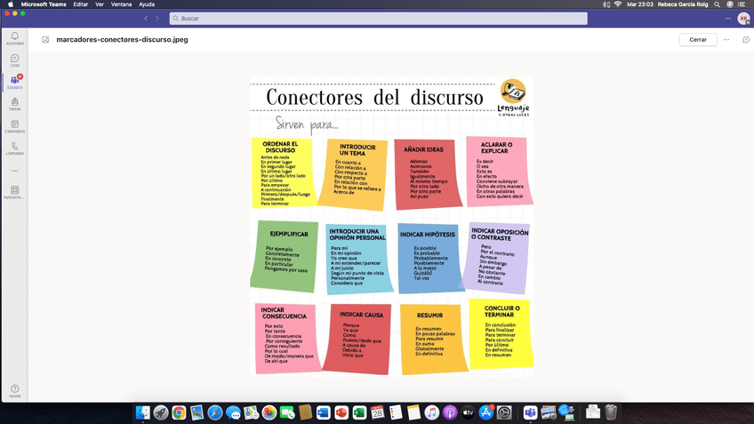Viewport: 754px width, 424px height.
Task: Open Equipos in the left sidebar
Action: click(x=14, y=82)
